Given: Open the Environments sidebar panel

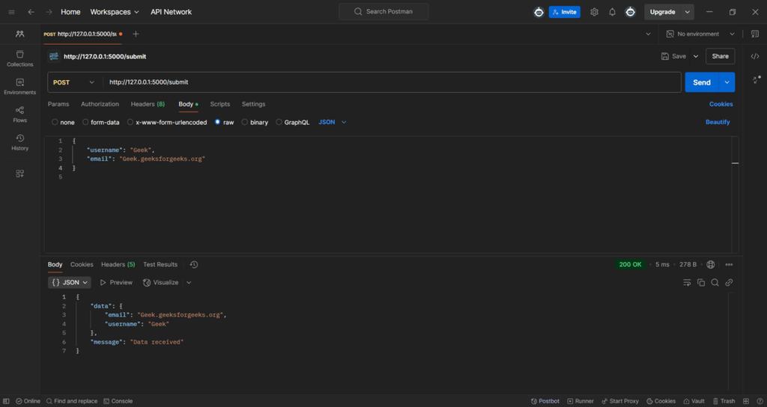Looking at the screenshot, I should (20, 86).
